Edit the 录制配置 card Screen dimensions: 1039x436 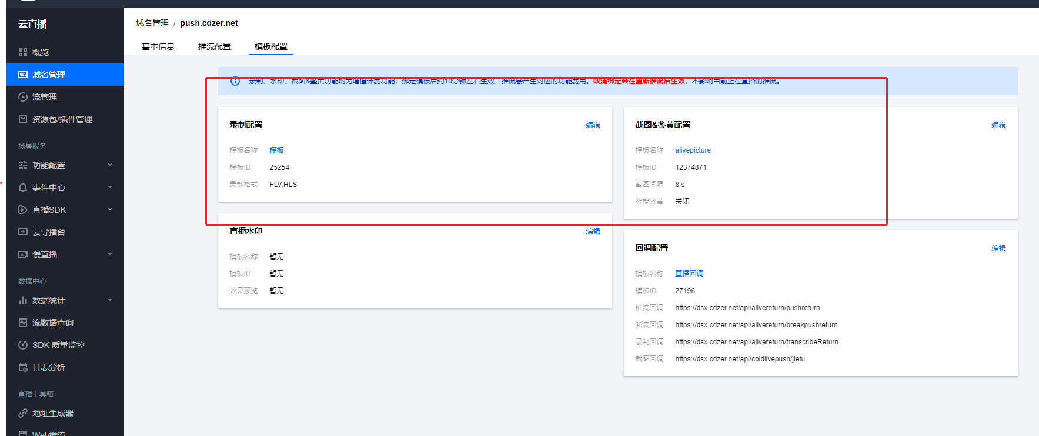593,125
